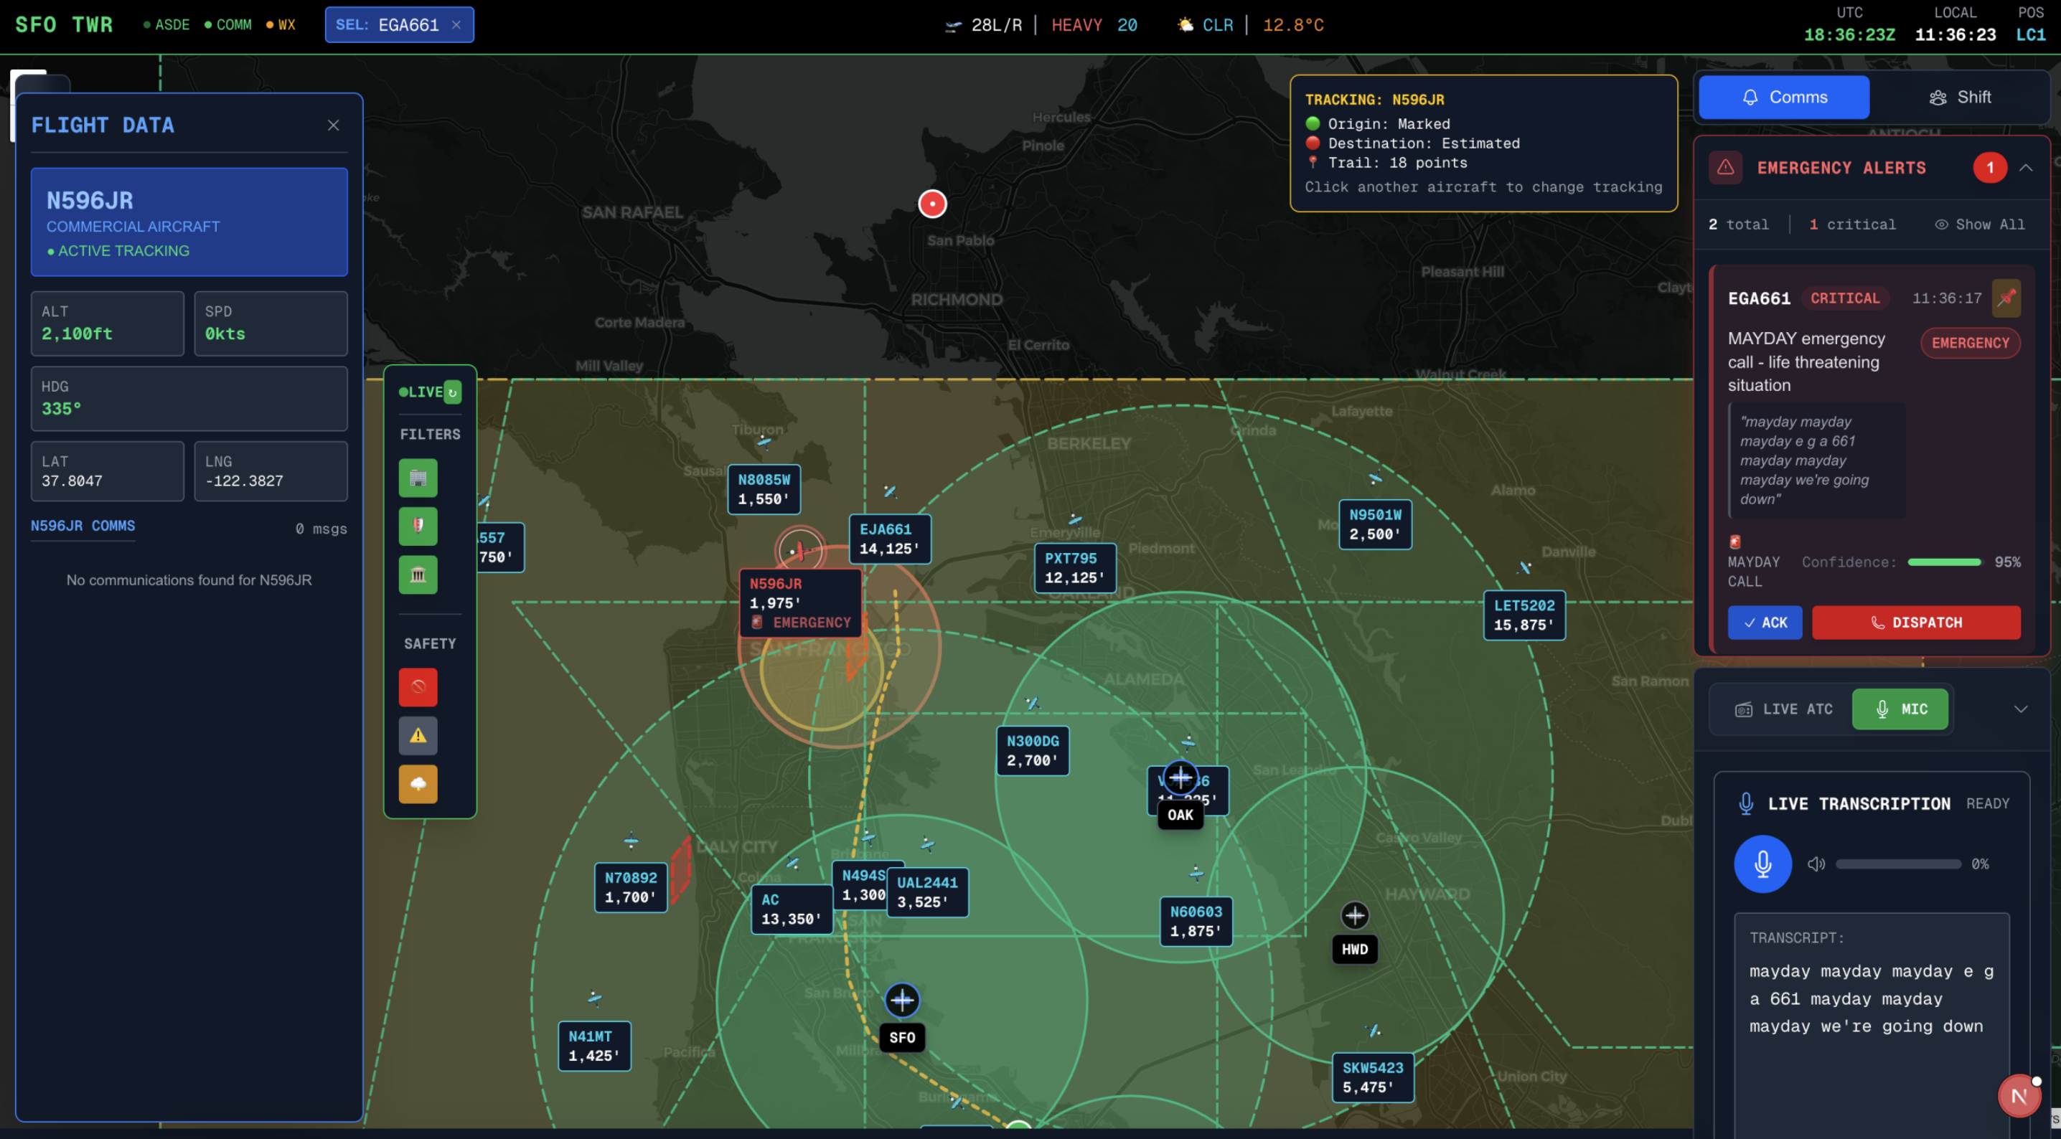The width and height of the screenshot is (2061, 1139).
Task: Select the Comms tab
Action: [x=1783, y=98]
